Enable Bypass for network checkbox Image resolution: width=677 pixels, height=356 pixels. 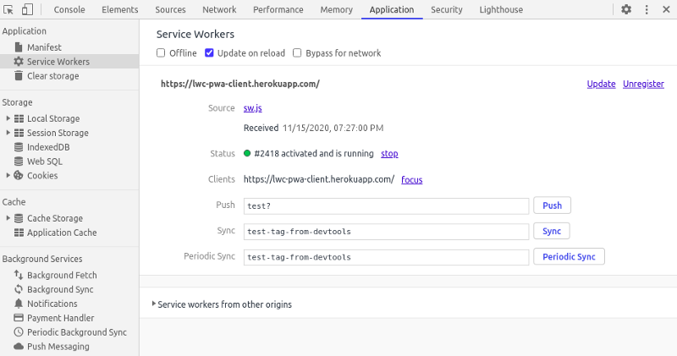click(x=297, y=53)
